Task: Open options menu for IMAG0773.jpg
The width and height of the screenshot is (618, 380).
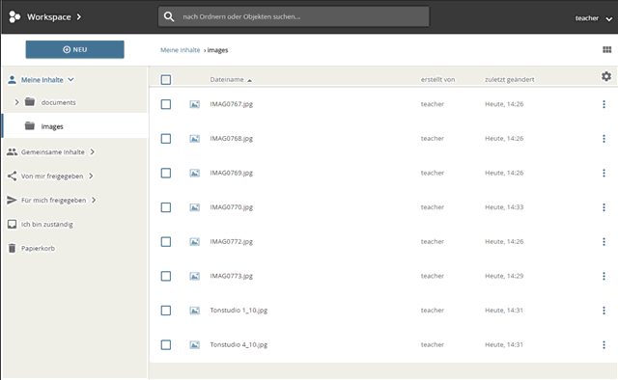Action: pyautogui.click(x=604, y=276)
